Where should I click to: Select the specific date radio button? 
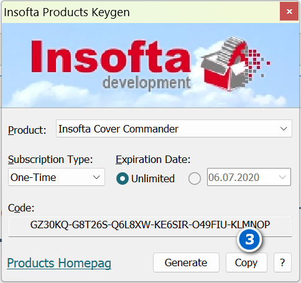click(x=195, y=179)
